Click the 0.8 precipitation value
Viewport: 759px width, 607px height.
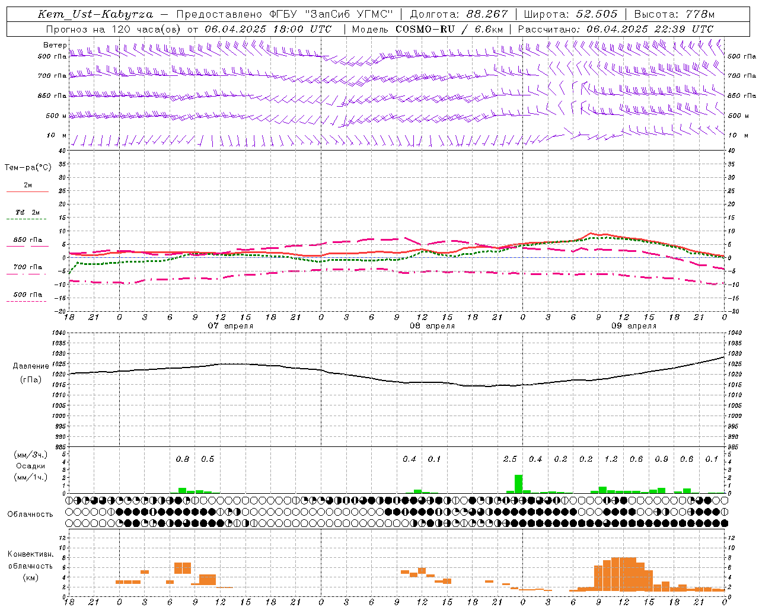(183, 459)
